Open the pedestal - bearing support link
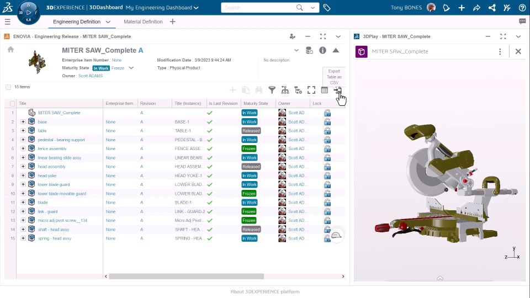 click(61, 140)
